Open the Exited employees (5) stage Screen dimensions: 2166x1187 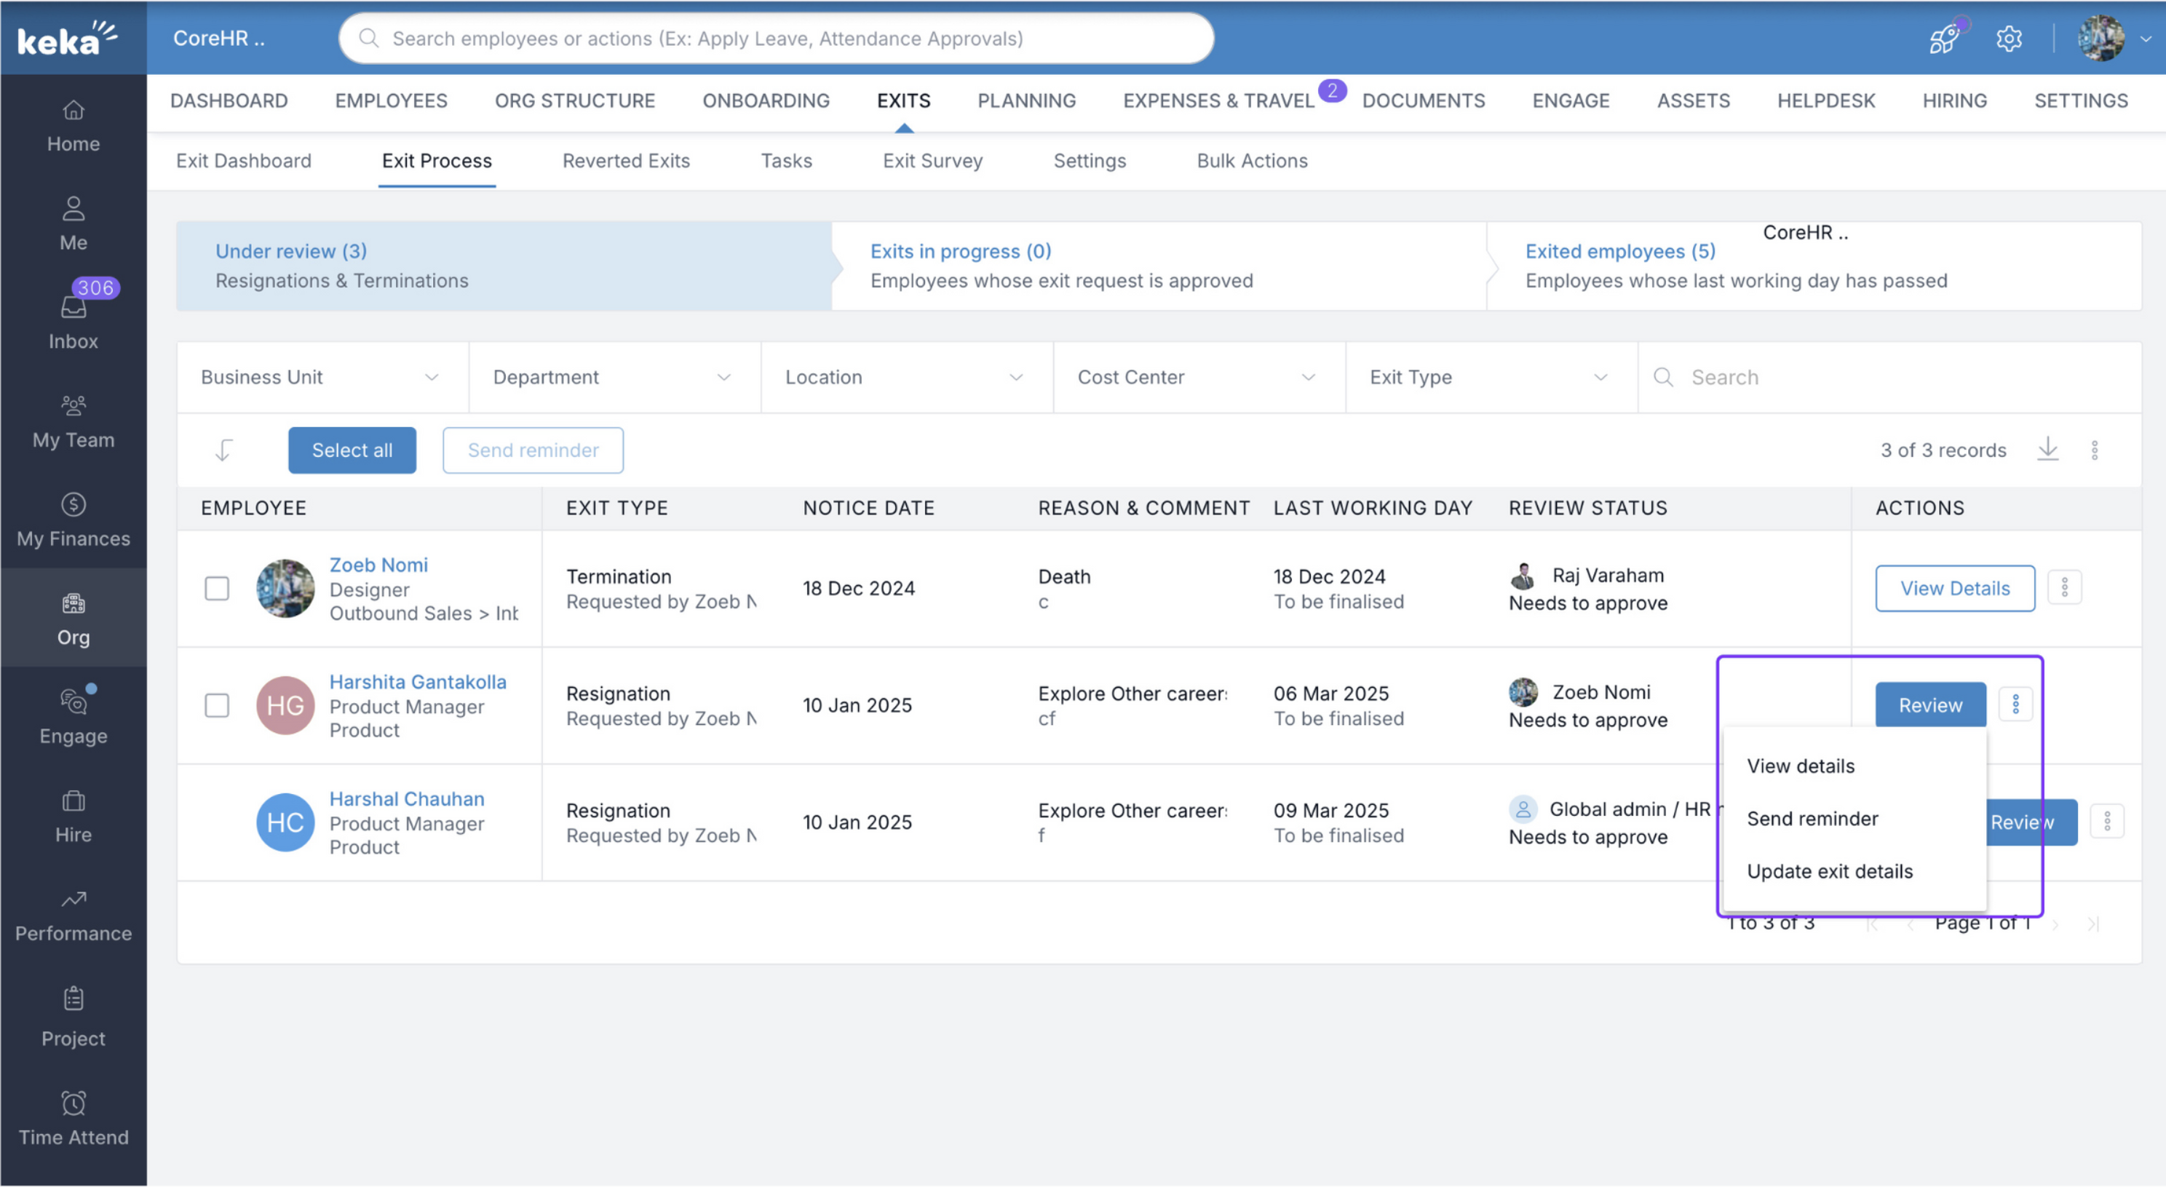click(1619, 251)
